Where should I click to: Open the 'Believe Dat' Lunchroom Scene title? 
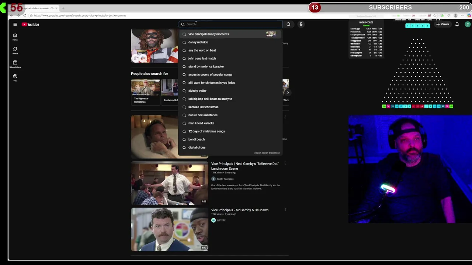[x=245, y=166]
